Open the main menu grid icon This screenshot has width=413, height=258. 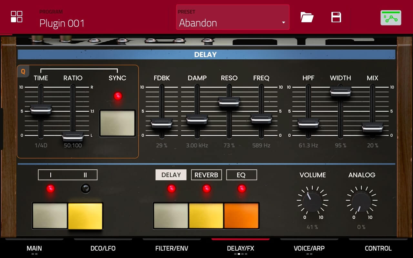(x=16, y=17)
